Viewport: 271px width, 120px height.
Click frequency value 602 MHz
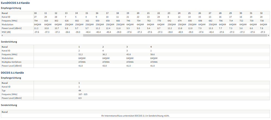[77, 21]
